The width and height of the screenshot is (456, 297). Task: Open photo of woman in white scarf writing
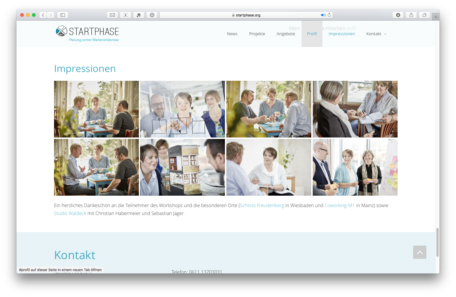pos(269,167)
